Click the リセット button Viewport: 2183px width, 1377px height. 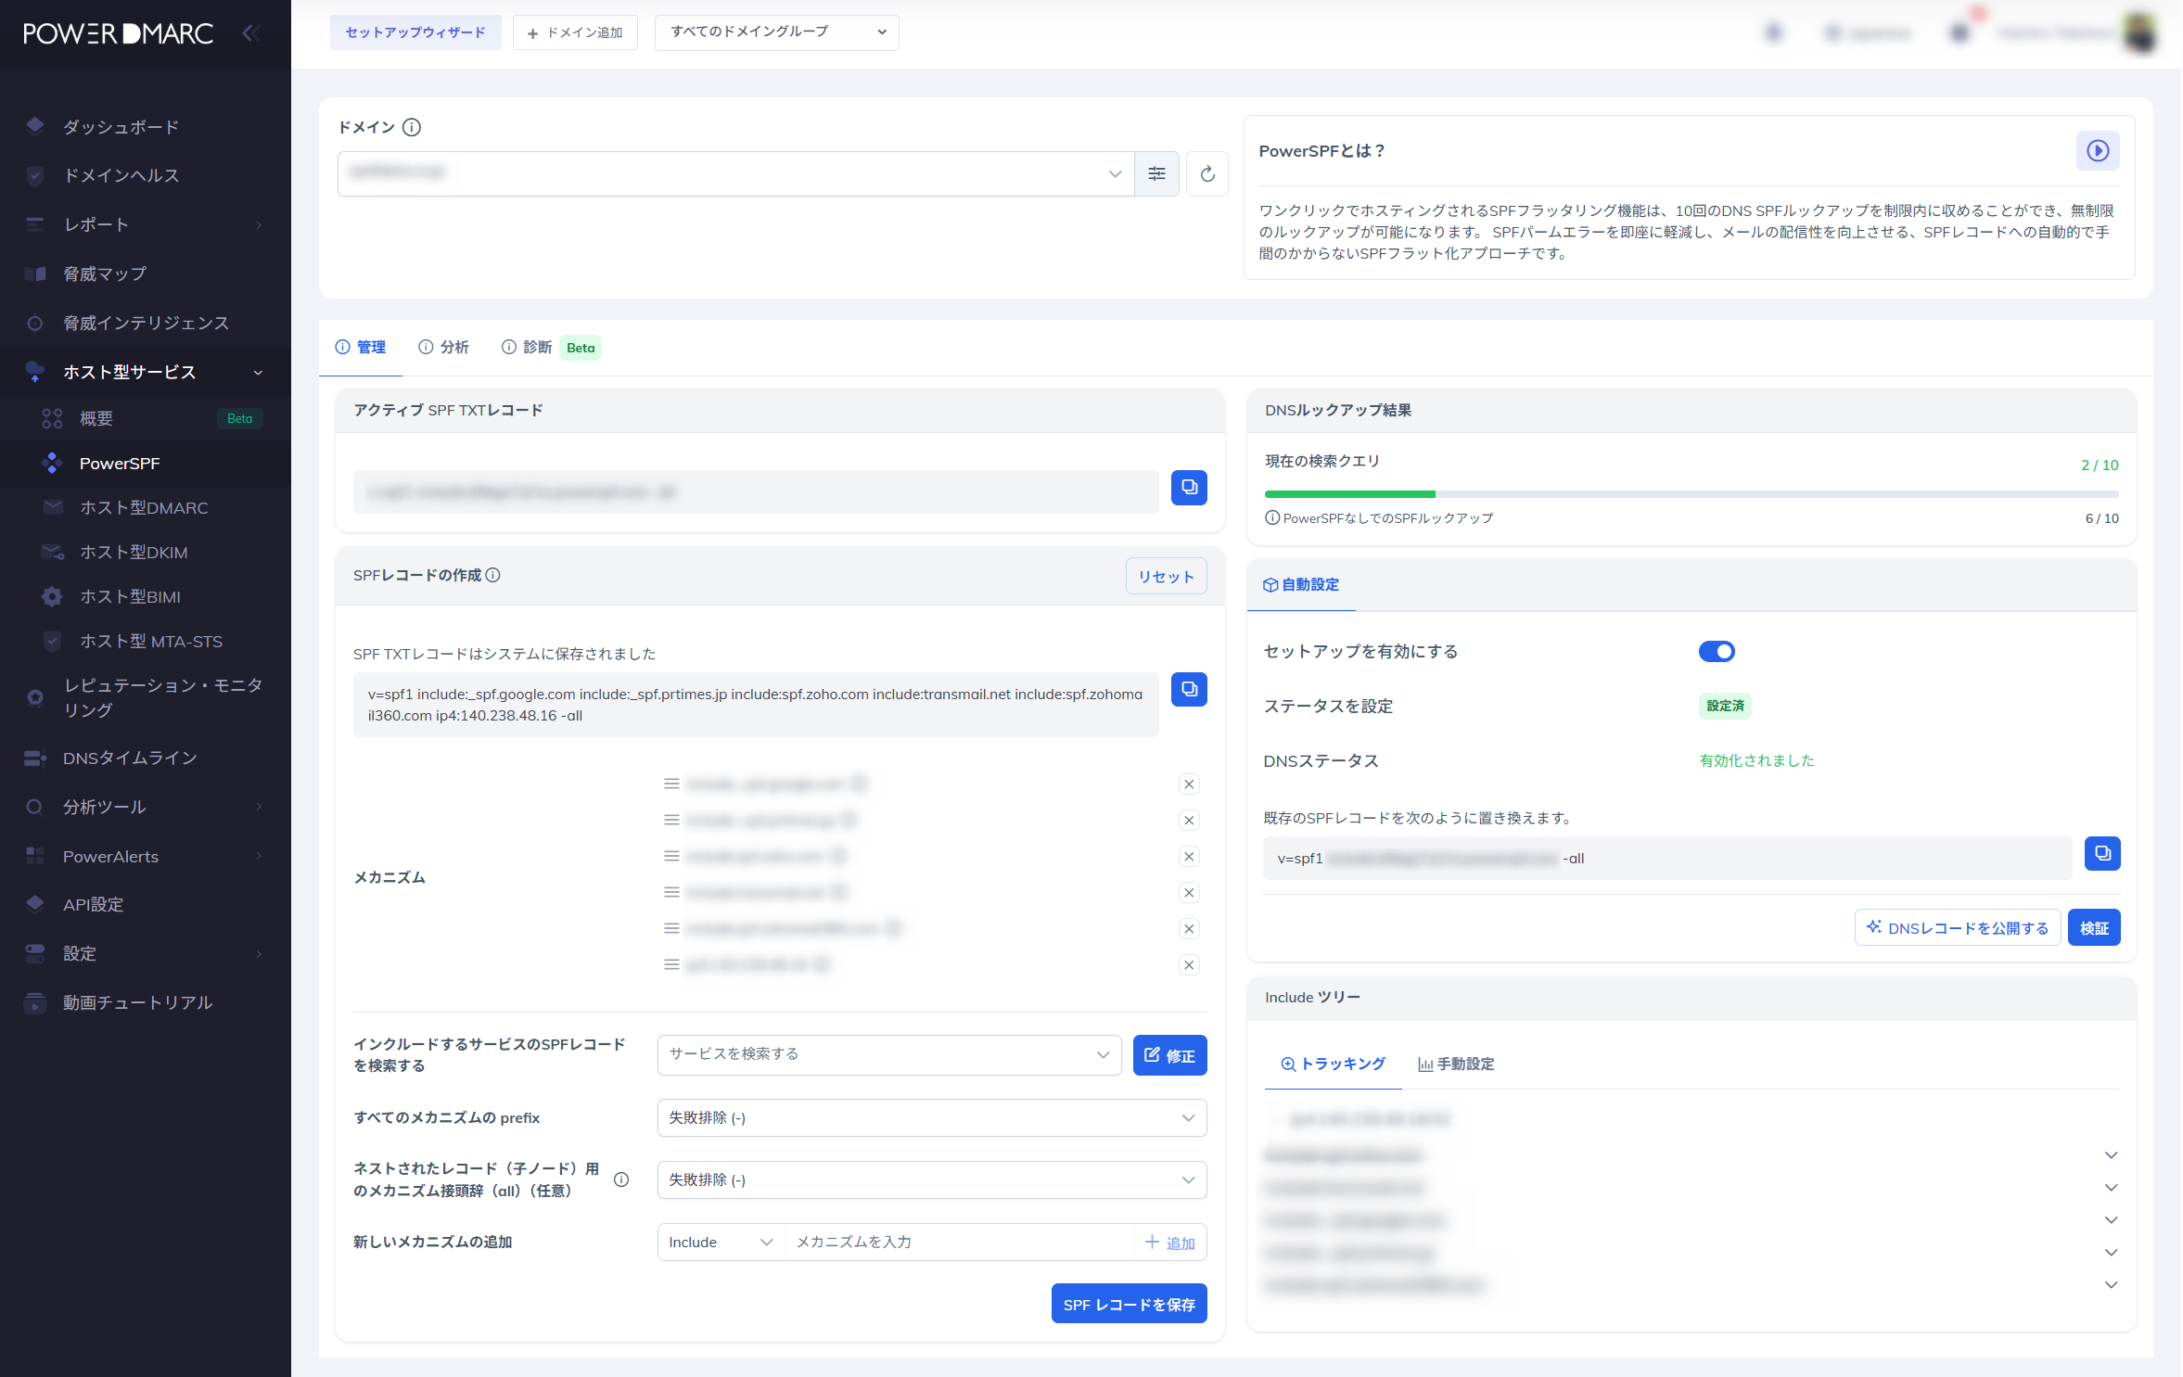click(1166, 577)
